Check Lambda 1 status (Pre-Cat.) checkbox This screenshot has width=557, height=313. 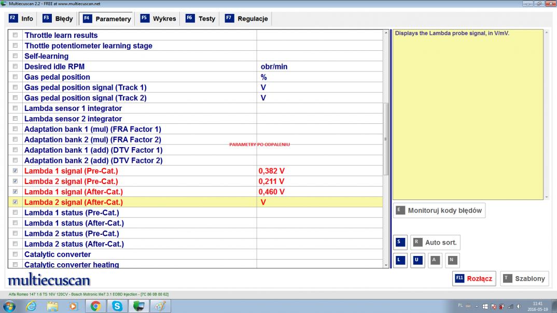15,212
